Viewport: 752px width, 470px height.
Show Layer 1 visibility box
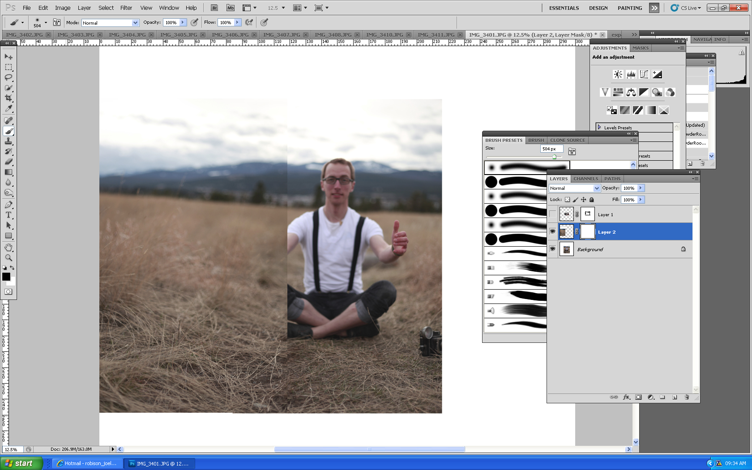point(552,214)
